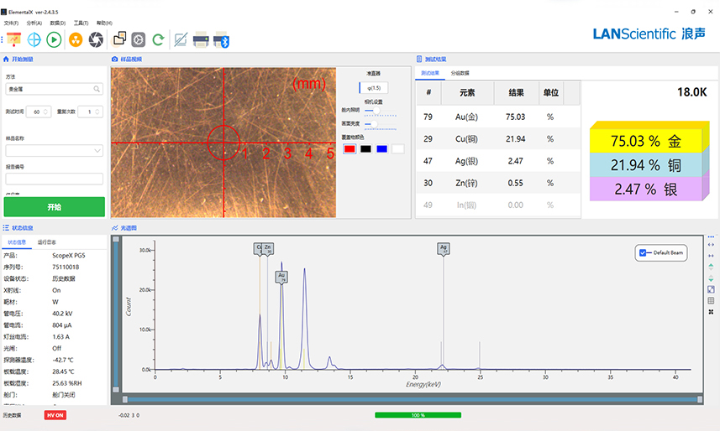Click the 报告编号 input field
Image resolution: width=720 pixels, height=431 pixels.
55,179
